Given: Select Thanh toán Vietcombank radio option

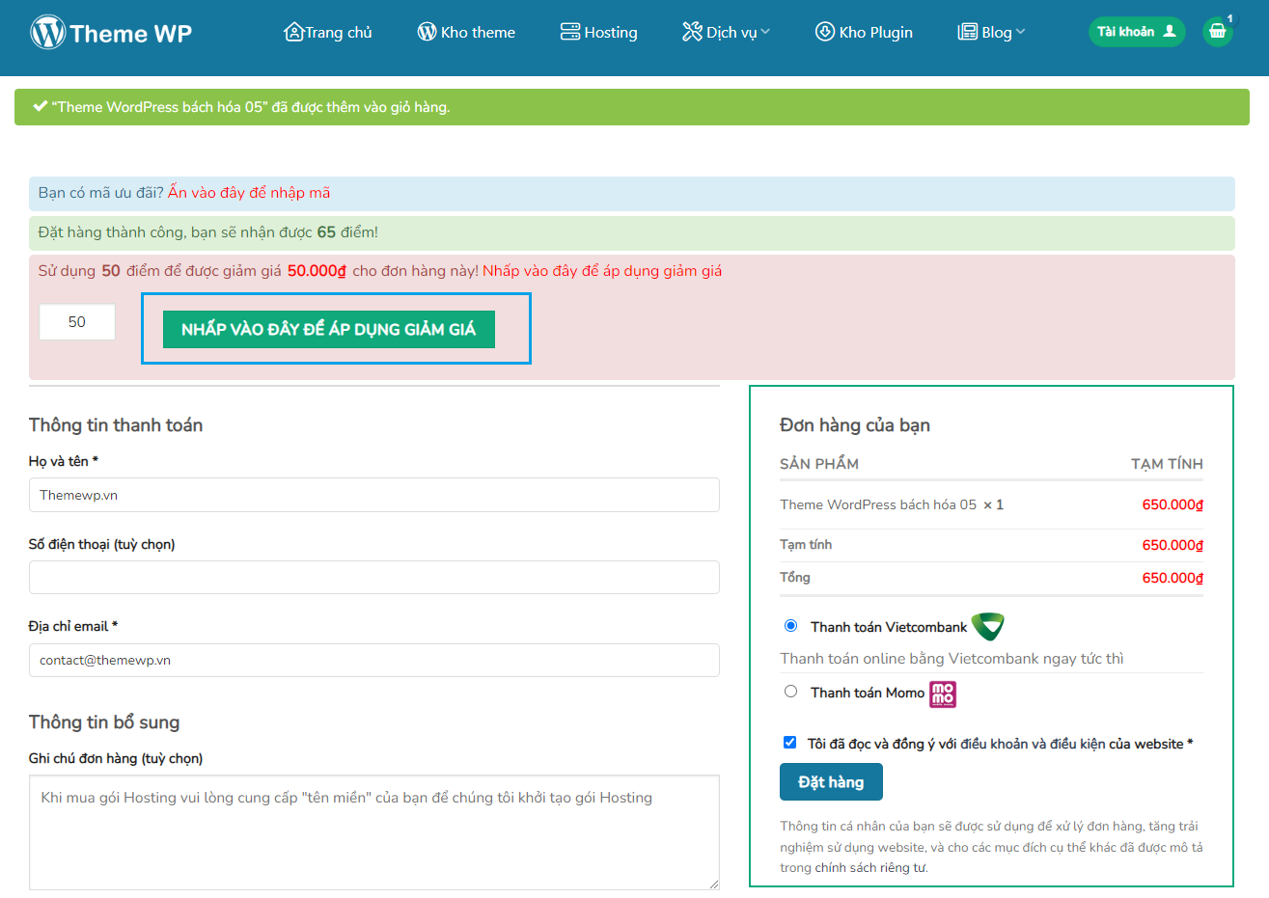Looking at the screenshot, I should click(791, 626).
